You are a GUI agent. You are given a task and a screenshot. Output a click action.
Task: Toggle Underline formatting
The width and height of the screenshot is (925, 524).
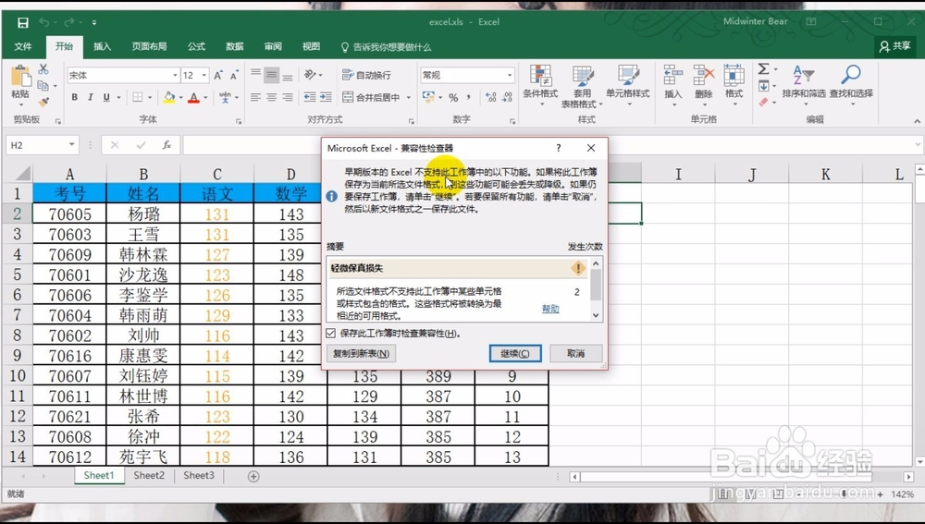(106, 97)
